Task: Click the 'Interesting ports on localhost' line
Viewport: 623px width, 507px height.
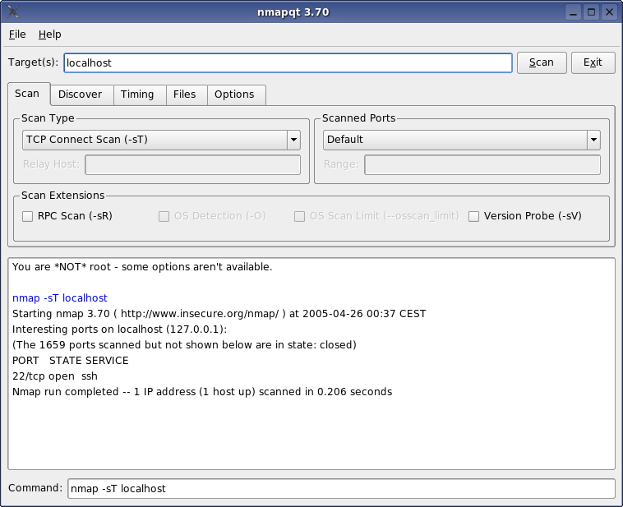Action: pos(120,330)
